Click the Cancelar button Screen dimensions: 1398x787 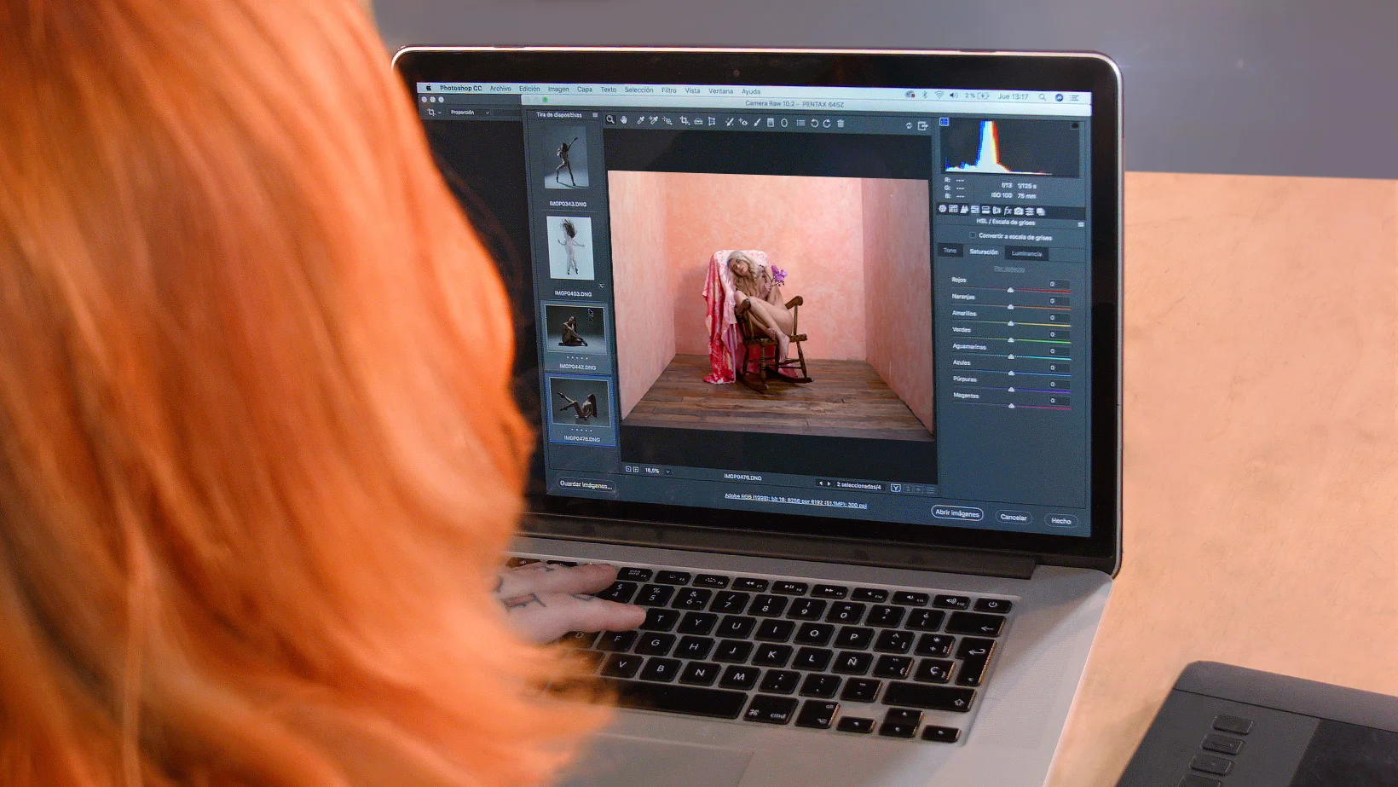(x=1014, y=518)
